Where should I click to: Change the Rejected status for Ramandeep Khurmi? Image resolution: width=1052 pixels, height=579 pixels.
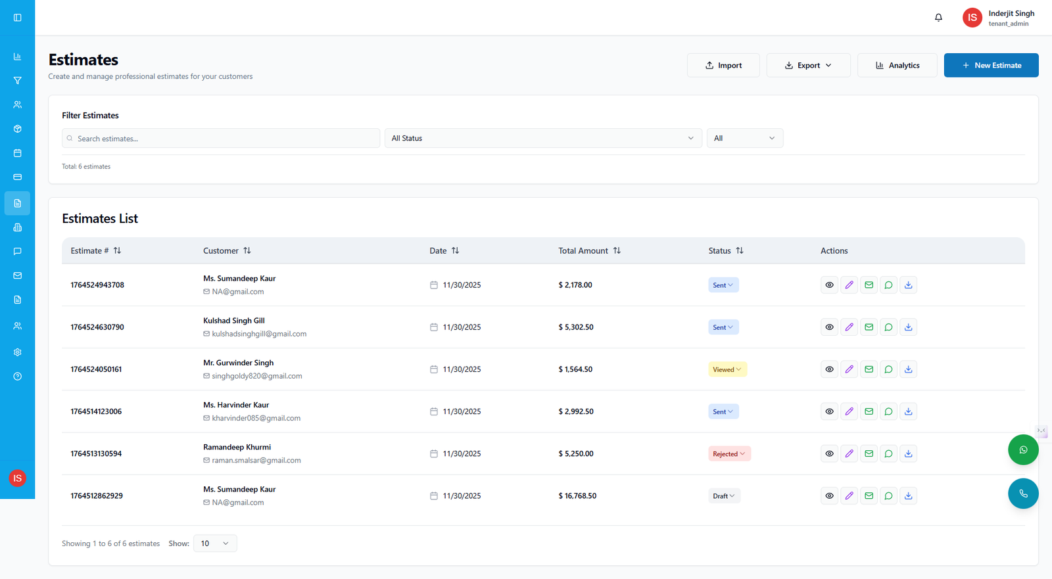tap(729, 454)
